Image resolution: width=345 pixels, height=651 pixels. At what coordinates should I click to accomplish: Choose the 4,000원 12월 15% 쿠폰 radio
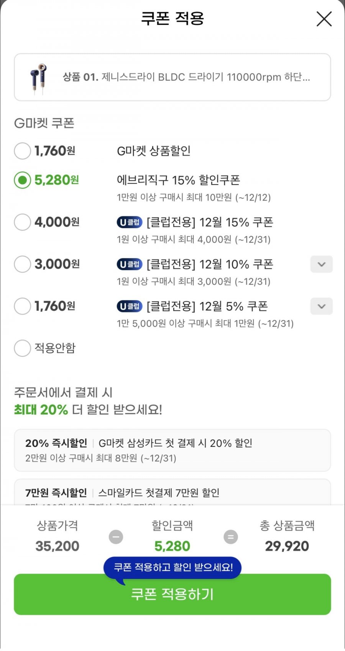(22, 222)
